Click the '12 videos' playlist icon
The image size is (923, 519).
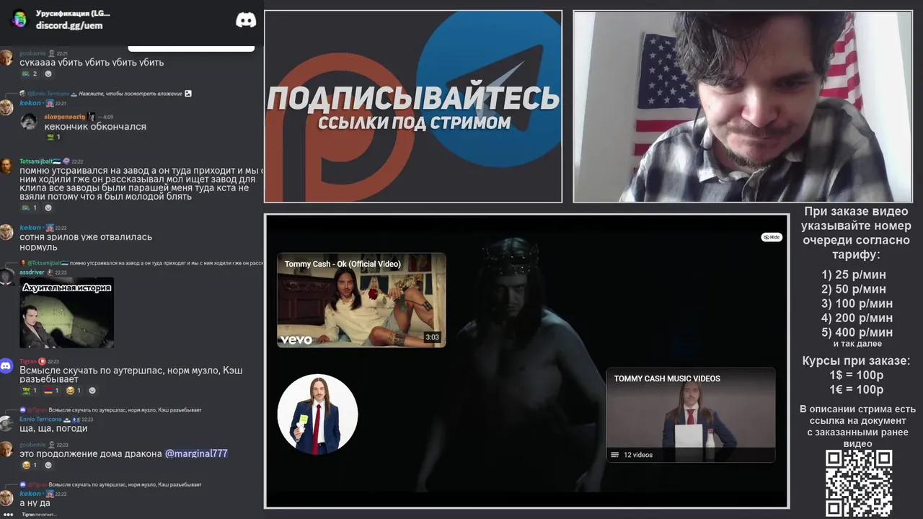coord(615,455)
